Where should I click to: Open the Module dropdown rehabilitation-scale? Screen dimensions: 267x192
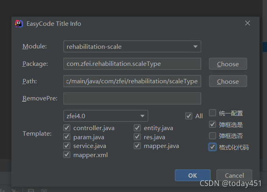[x=132, y=46]
